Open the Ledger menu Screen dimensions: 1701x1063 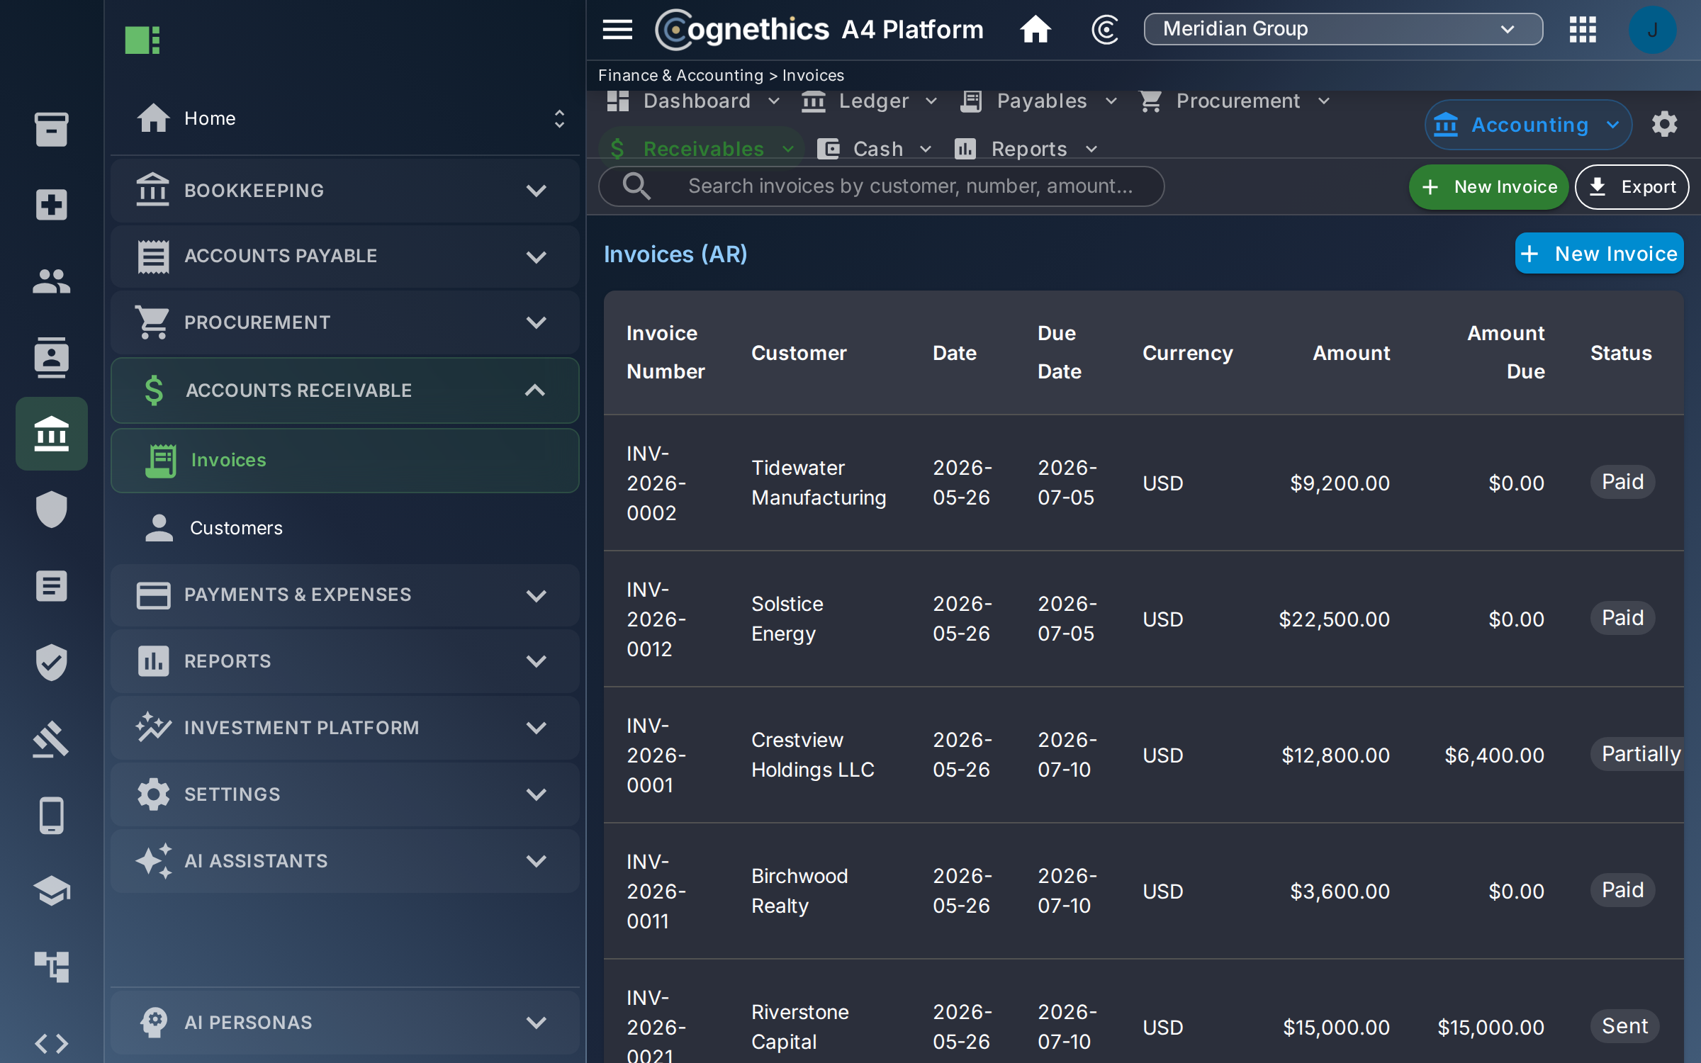click(870, 101)
